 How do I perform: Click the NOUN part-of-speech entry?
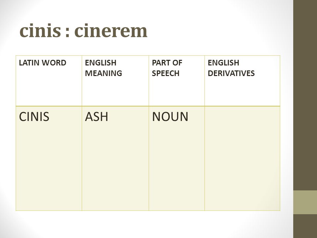[x=170, y=117]
